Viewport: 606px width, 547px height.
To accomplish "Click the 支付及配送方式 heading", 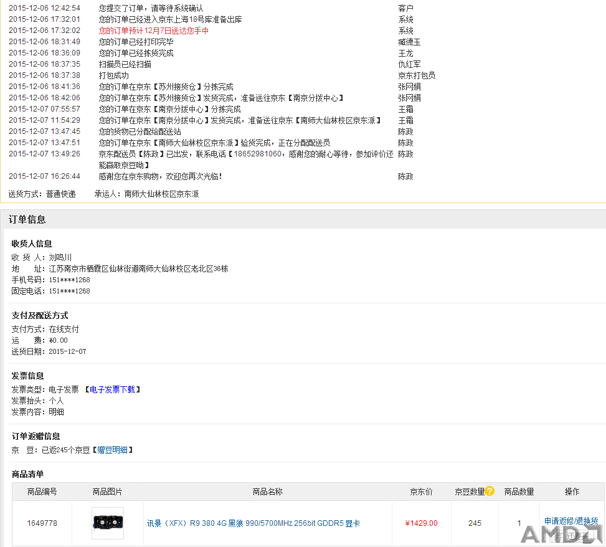I will click(40, 315).
